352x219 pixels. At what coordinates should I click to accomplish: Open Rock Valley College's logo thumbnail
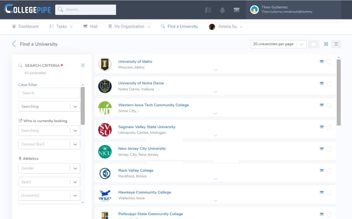coord(105,173)
